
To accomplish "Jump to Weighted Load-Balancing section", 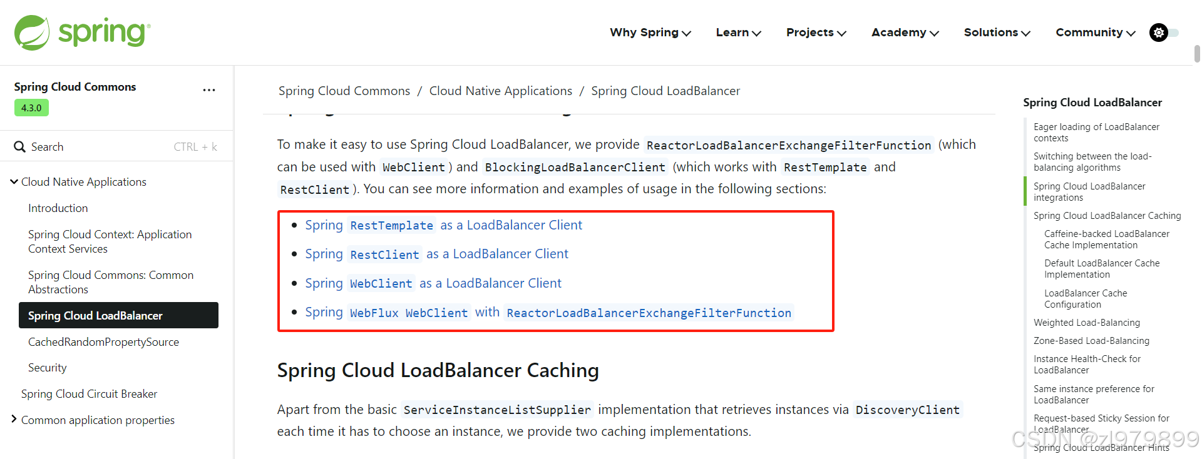I will [1087, 323].
